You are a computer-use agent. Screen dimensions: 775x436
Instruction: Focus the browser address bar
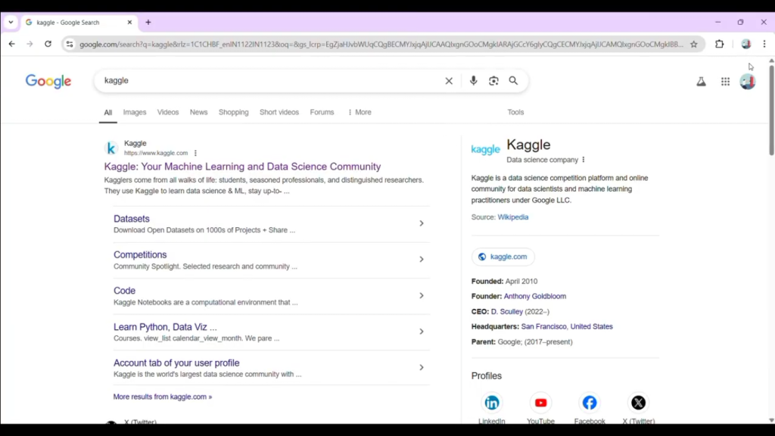[381, 44]
